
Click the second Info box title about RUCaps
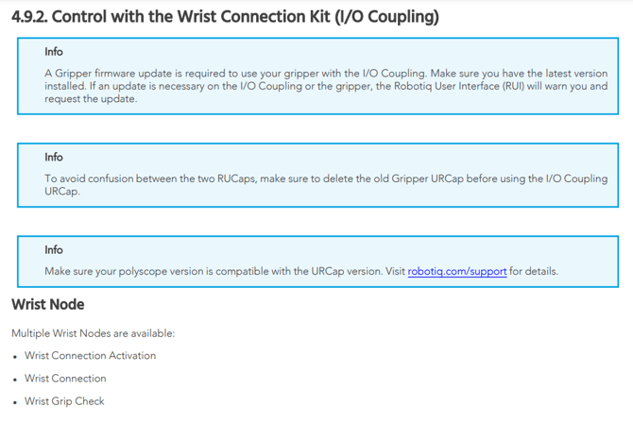(x=54, y=157)
